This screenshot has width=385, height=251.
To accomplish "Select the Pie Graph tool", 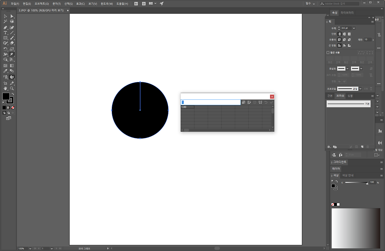I will (x=12, y=77).
